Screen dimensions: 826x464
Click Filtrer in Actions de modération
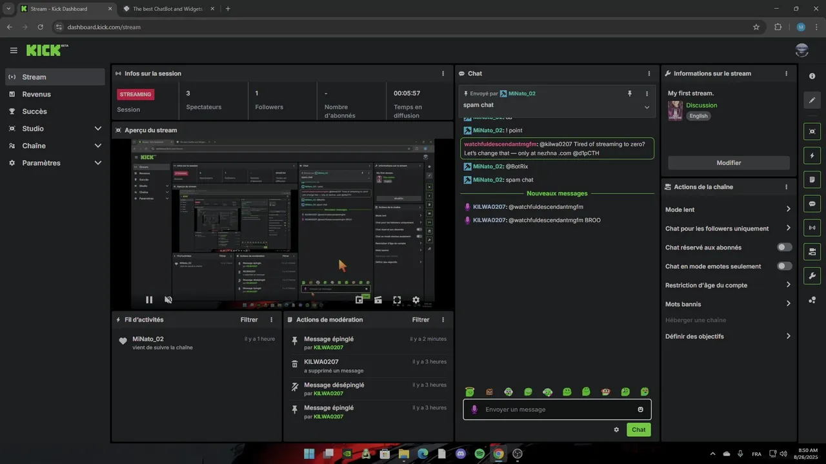click(x=421, y=320)
